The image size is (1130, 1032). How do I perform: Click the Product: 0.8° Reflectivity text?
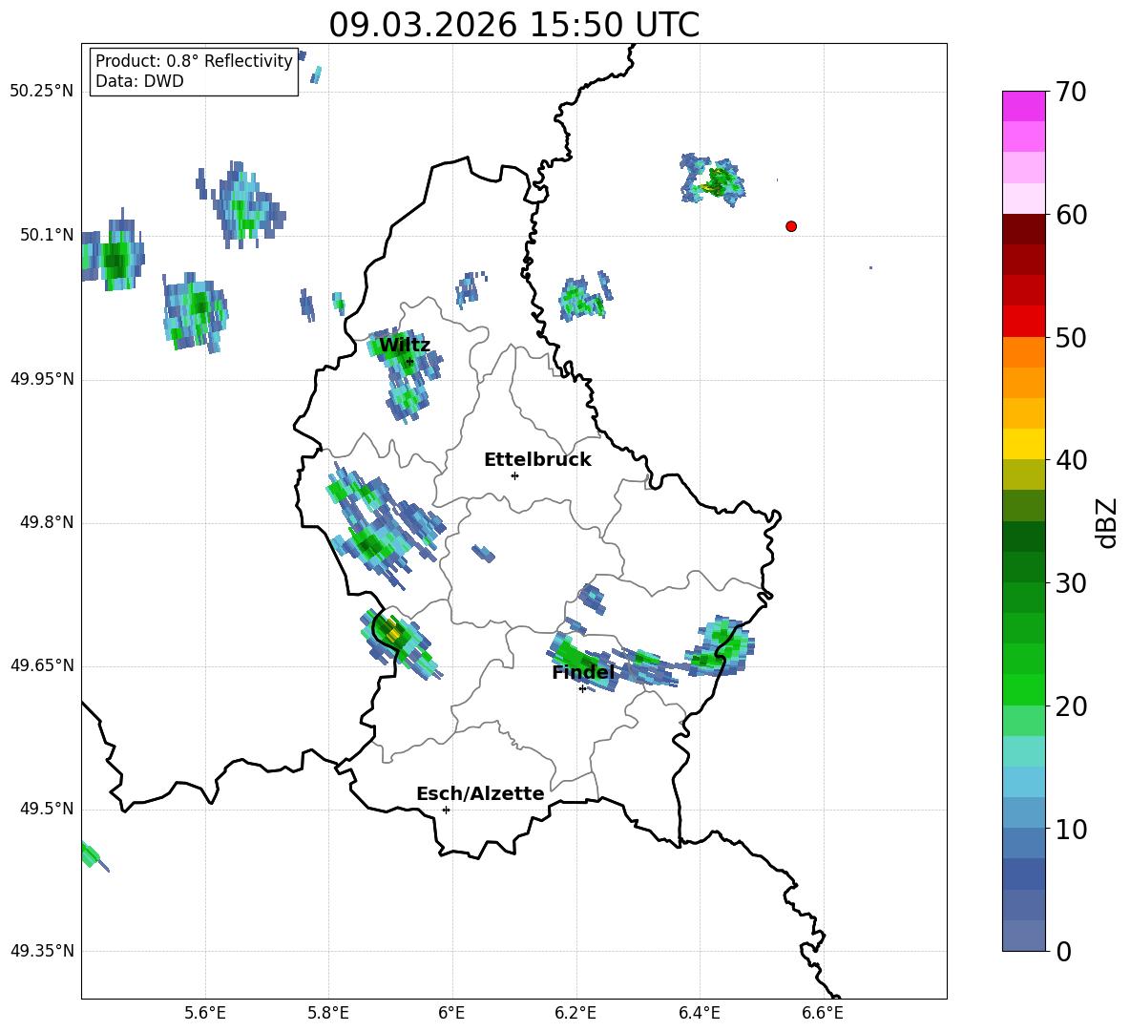coord(194,61)
